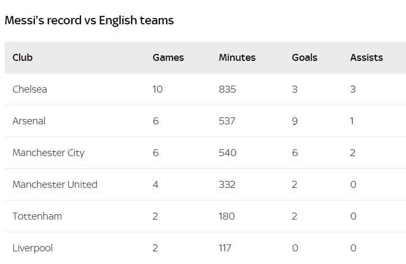Click Manchester City's 540 minutes value
406x264 pixels.
tap(228, 153)
